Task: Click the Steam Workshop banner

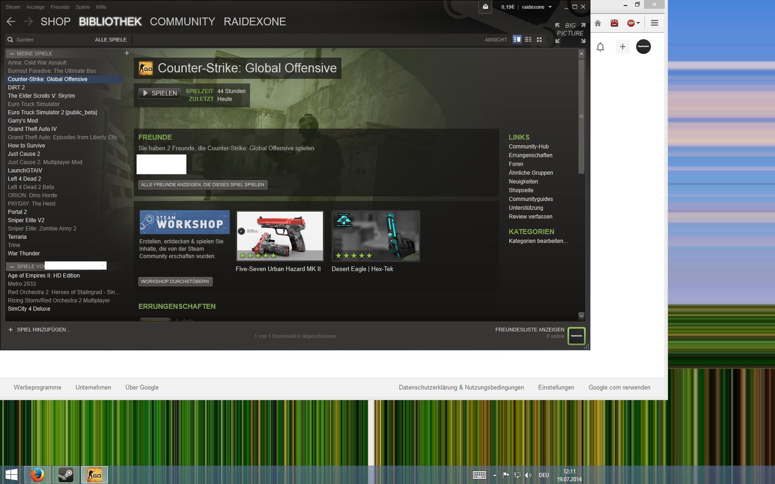Action: (185, 222)
